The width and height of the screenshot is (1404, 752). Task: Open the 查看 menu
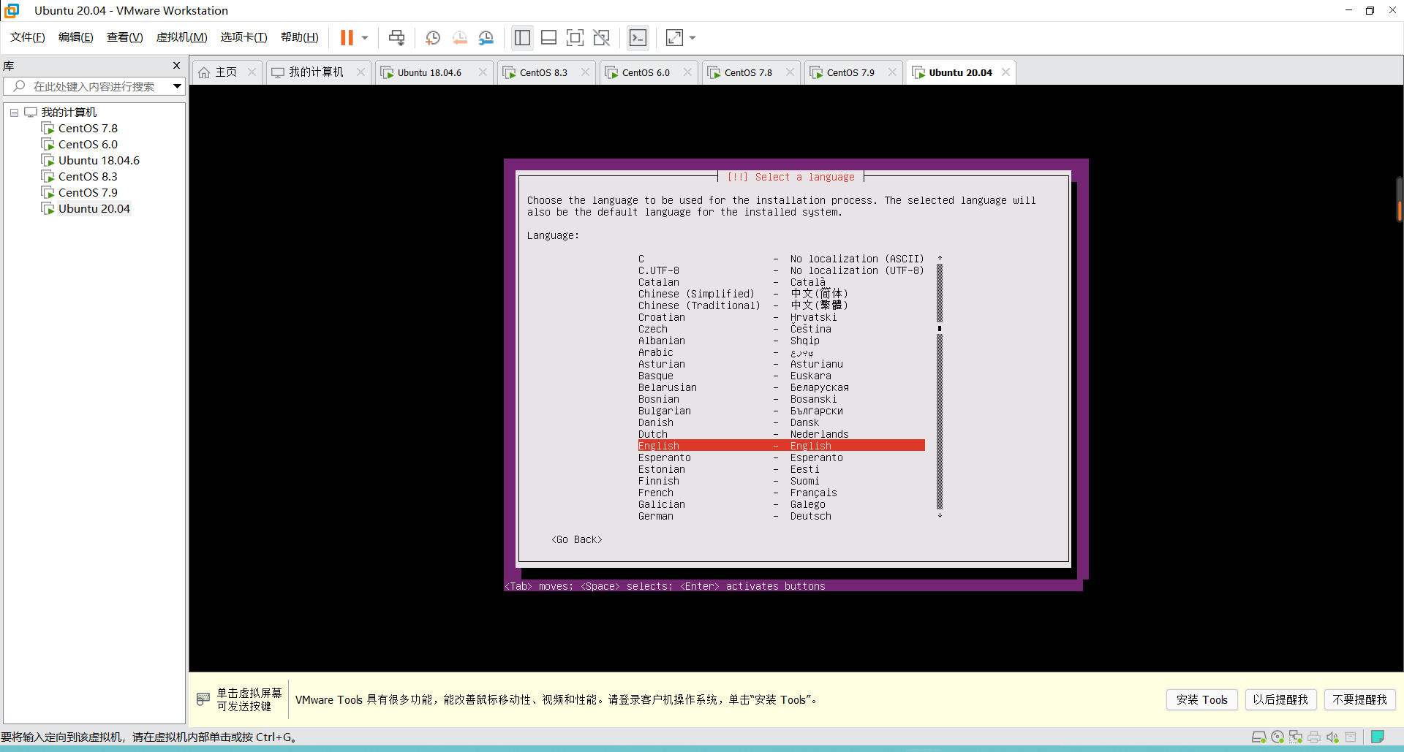point(125,37)
